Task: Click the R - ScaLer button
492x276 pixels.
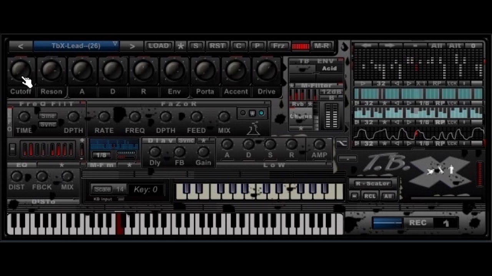Action: coord(373,184)
